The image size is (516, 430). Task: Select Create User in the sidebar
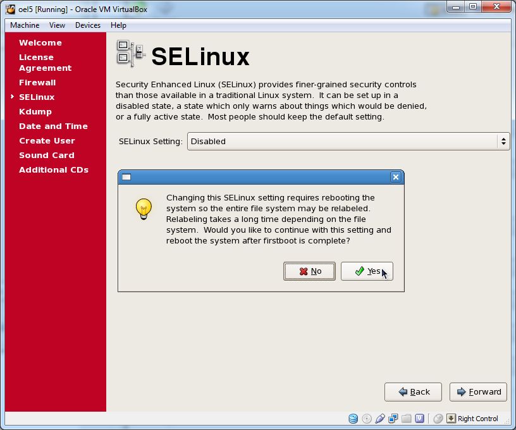click(x=47, y=141)
